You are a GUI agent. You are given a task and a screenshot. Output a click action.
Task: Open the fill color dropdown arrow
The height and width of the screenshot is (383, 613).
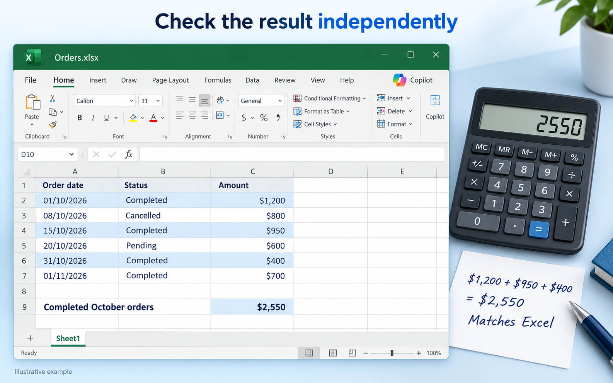(x=142, y=118)
